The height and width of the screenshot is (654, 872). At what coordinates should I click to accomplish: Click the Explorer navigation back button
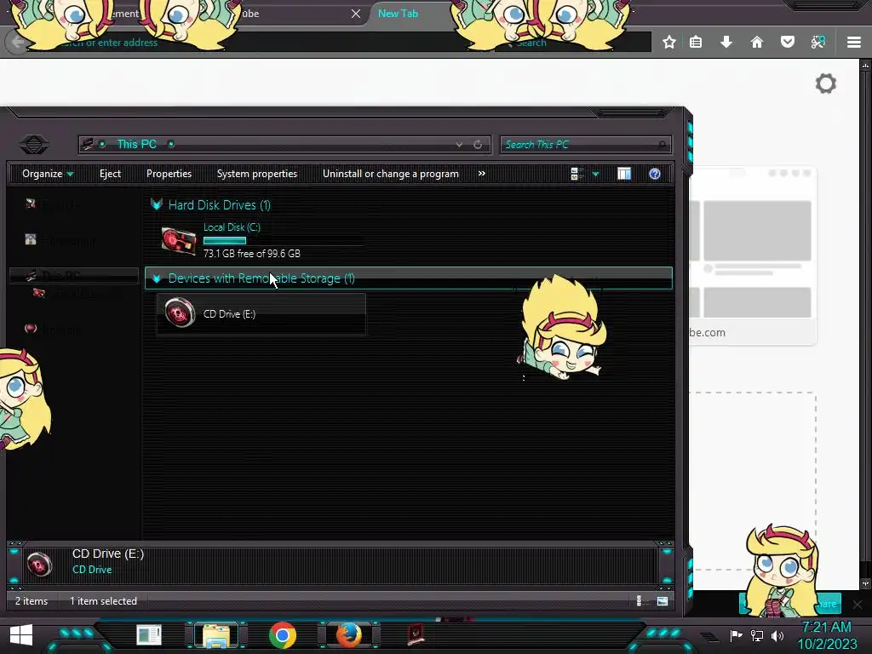coord(34,145)
